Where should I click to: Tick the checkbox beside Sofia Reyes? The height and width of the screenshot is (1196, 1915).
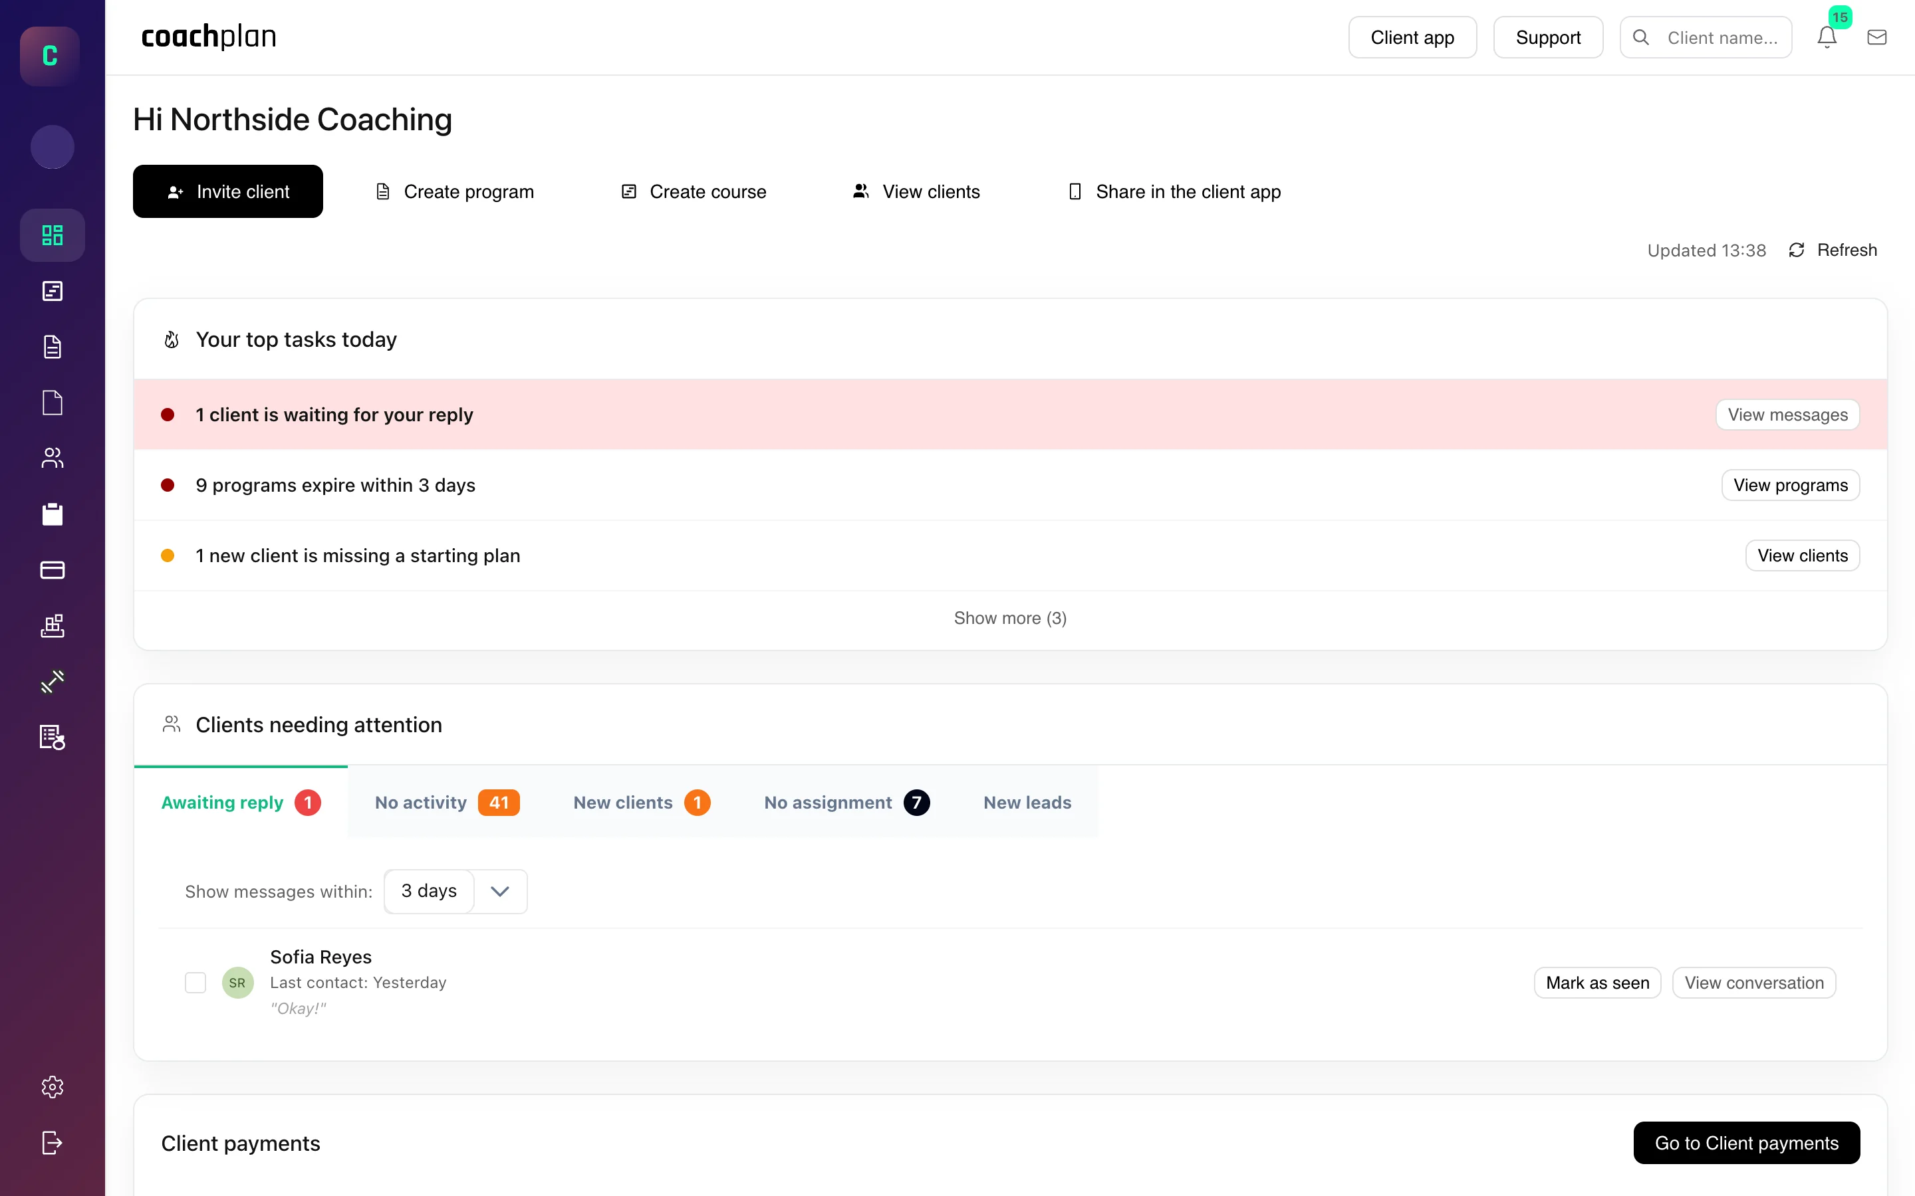[195, 983]
